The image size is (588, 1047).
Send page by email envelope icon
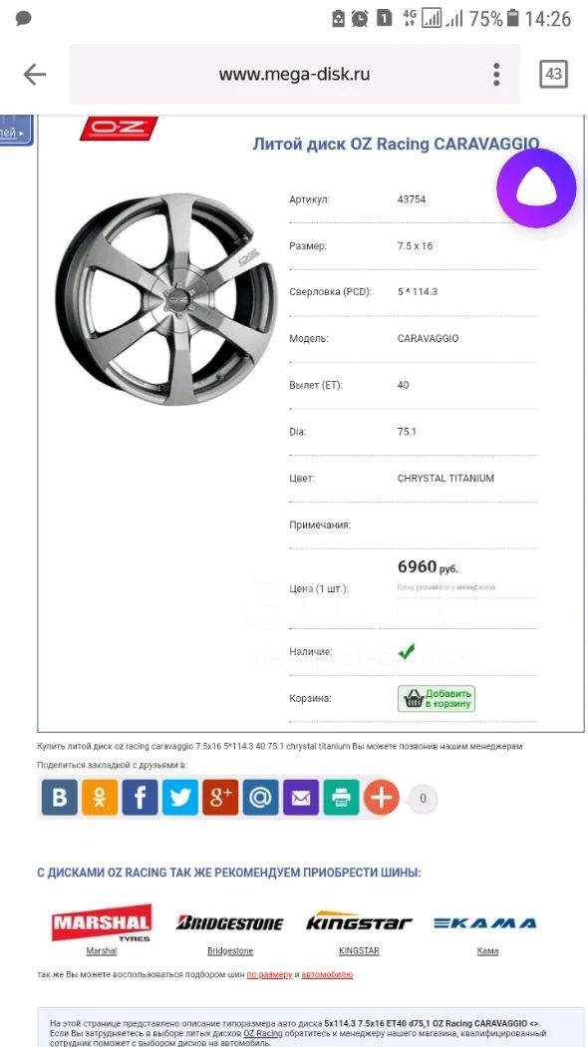pyautogui.click(x=301, y=798)
